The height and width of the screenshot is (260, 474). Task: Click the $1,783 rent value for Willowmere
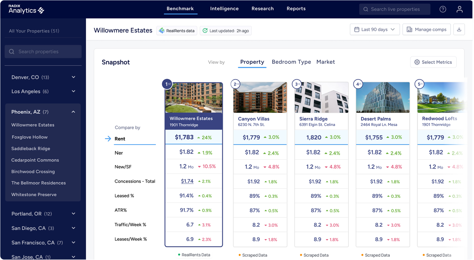point(184,137)
